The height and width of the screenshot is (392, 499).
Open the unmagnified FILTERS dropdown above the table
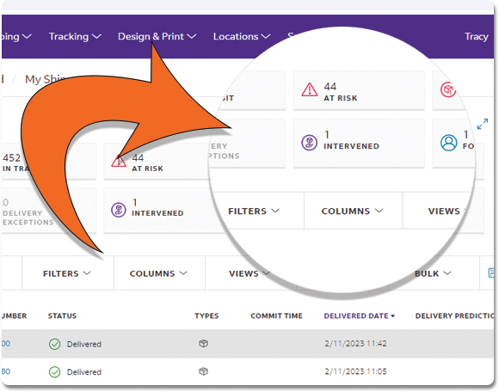67,273
